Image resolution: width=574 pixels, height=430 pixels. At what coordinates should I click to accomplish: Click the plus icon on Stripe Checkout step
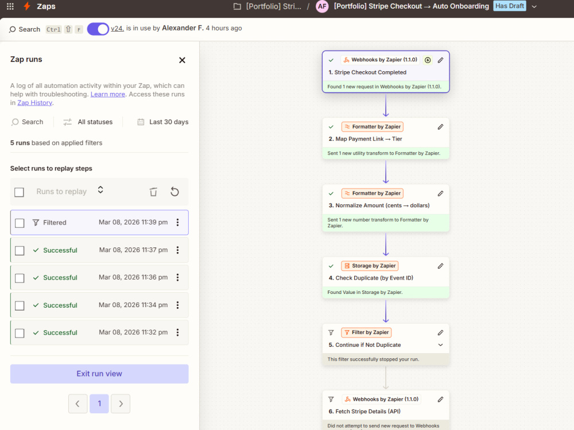(x=428, y=60)
